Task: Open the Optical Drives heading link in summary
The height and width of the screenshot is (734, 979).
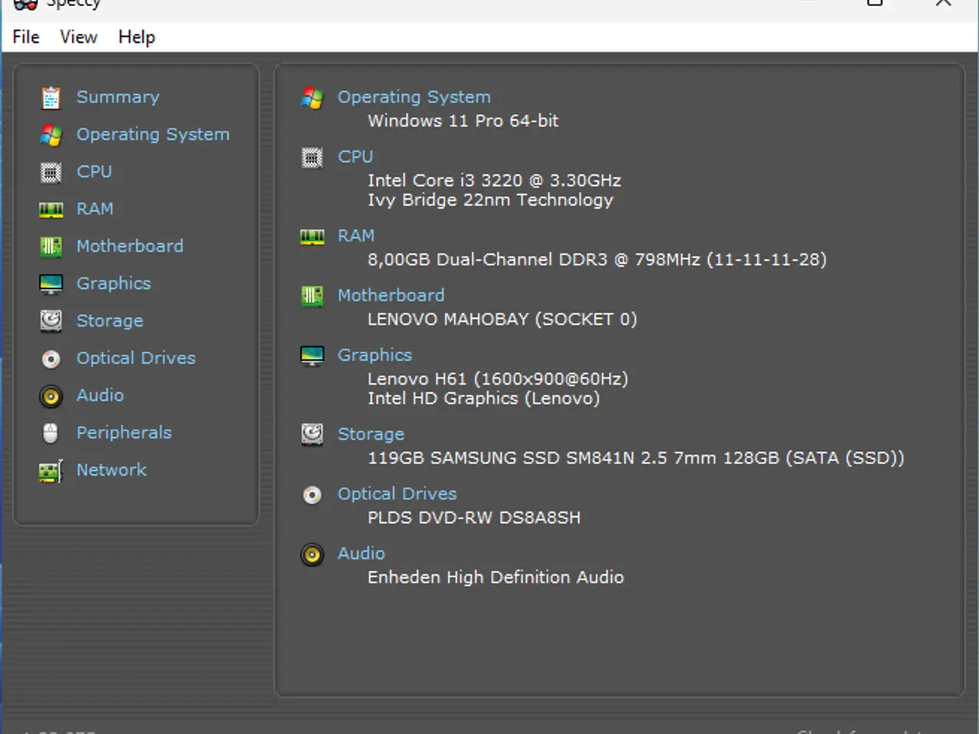Action: pyautogui.click(x=398, y=494)
